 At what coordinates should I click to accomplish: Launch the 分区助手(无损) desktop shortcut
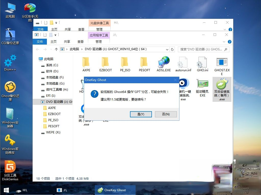click(x=30, y=12)
